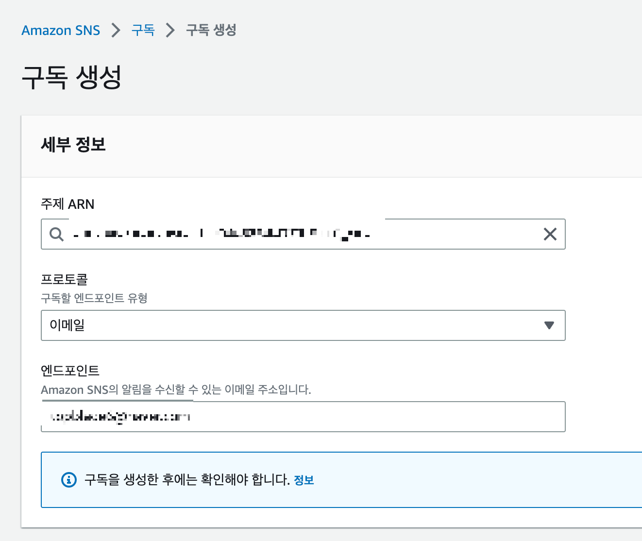Viewport: 642px width, 541px height.
Task: Click the 엔드포인트 email input field
Action: [303, 417]
